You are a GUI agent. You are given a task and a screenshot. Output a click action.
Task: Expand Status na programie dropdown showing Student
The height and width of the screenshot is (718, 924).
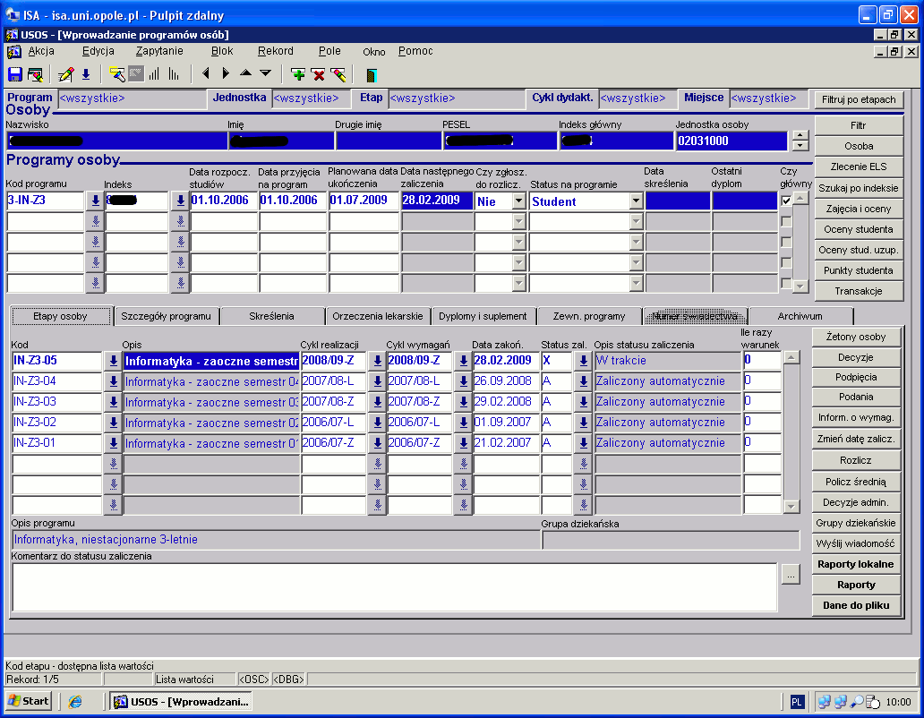tap(636, 201)
